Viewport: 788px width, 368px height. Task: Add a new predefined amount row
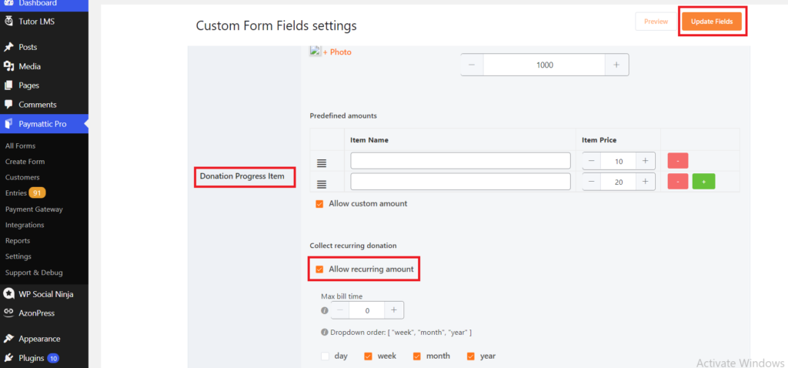pyautogui.click(x=703, y=182)
